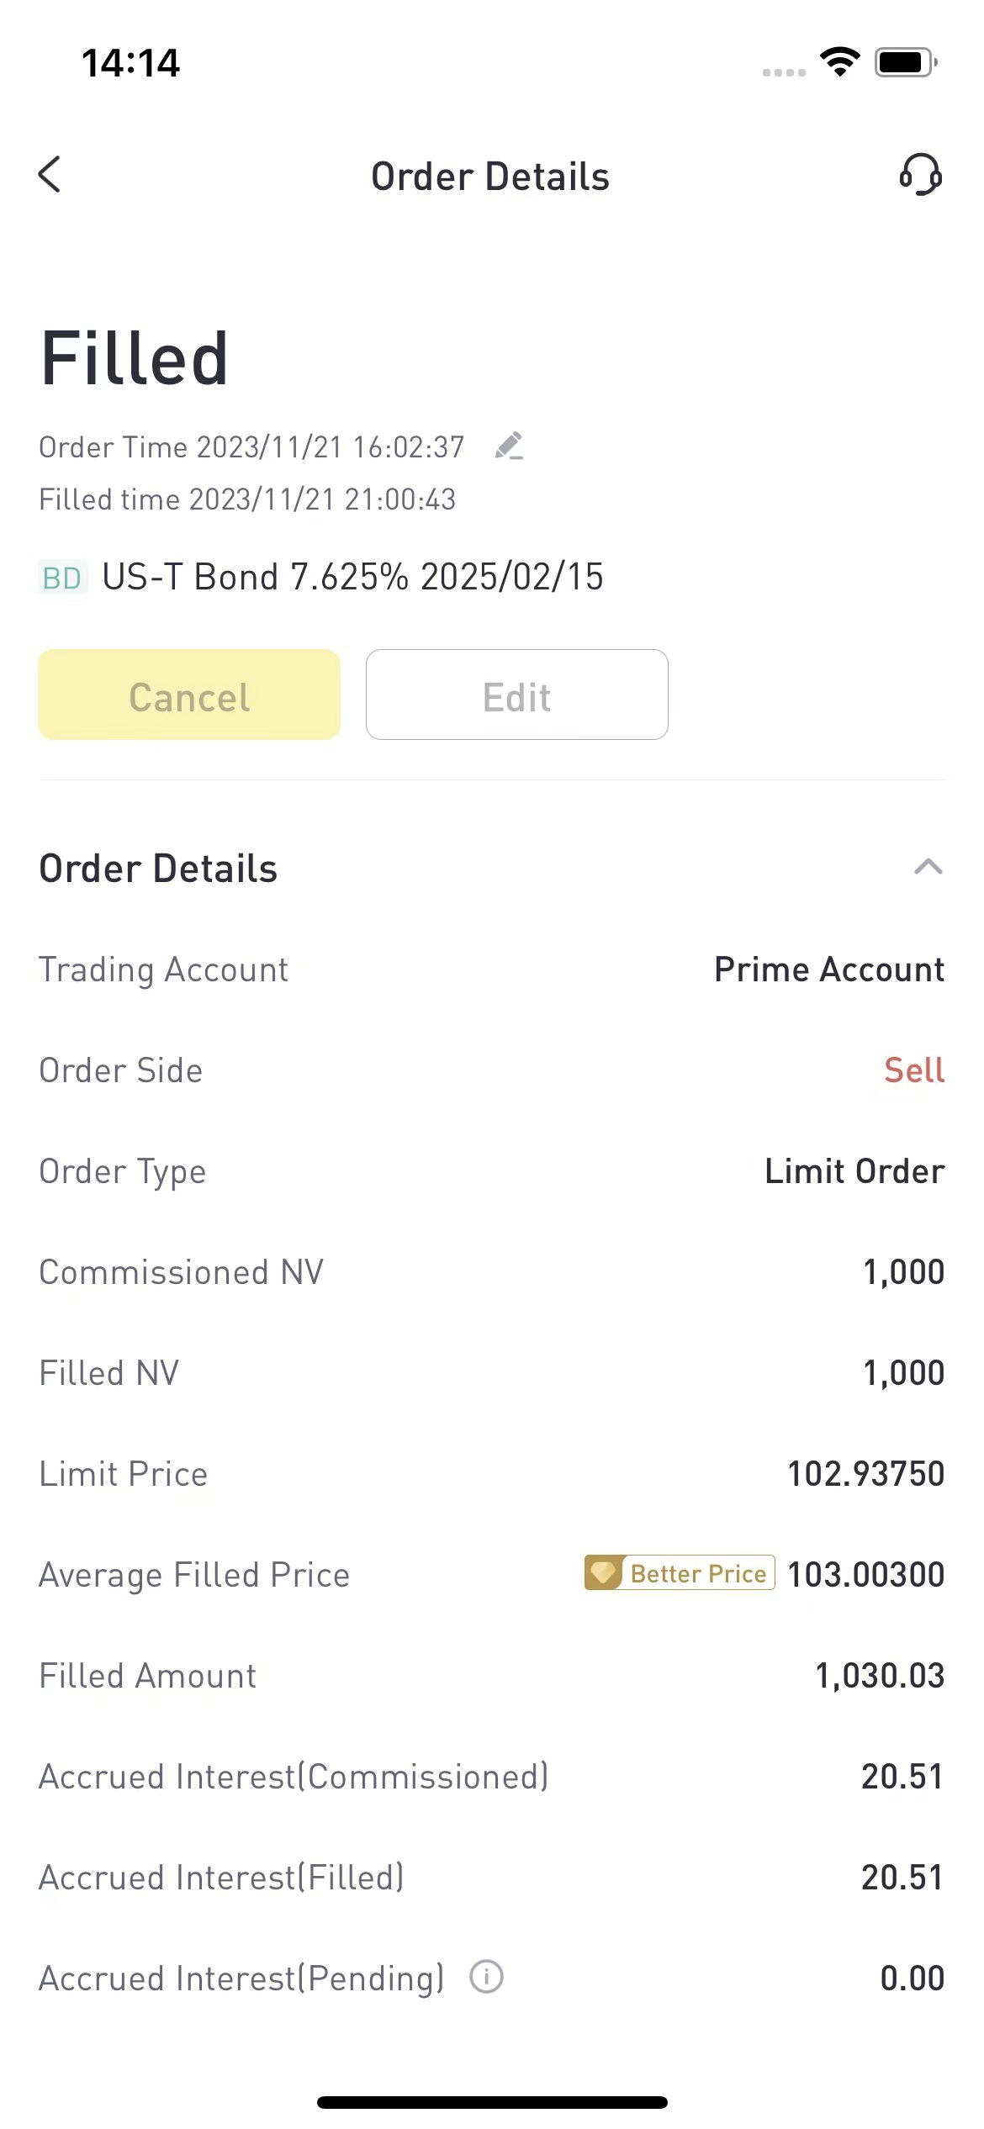Open customer support headset icon
This screenshot has width=984, height=2129.
920,174
